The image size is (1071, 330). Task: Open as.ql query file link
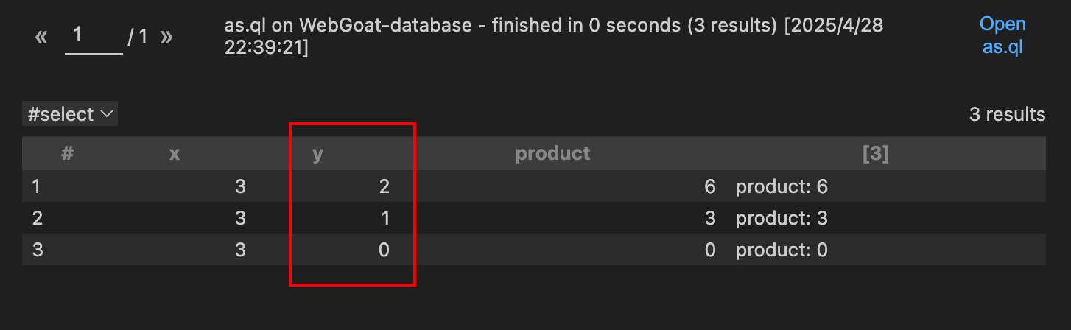[x=1002, y=36]
